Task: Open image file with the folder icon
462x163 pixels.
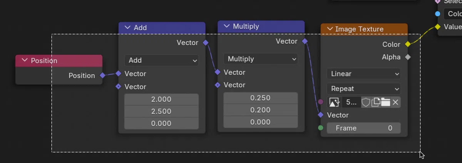Action: point(385,102)
